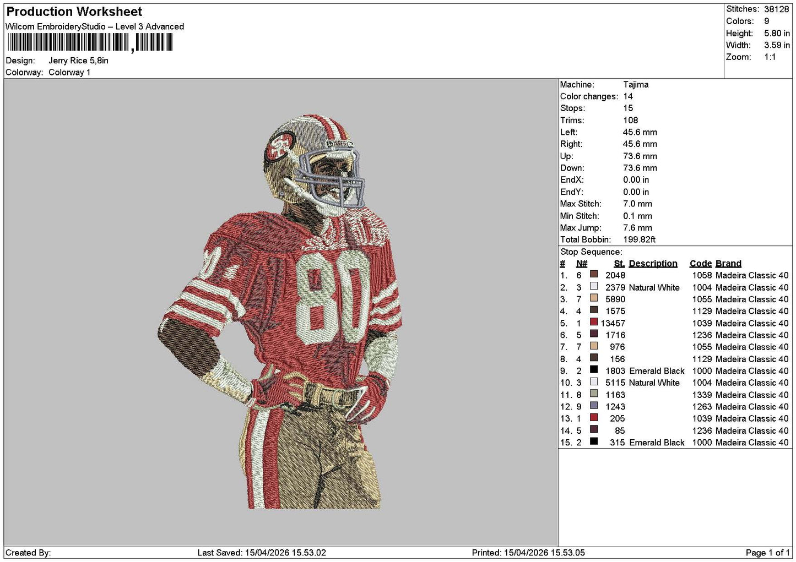Click 'Emerald Black' description in stop row 15

point(657,443)
